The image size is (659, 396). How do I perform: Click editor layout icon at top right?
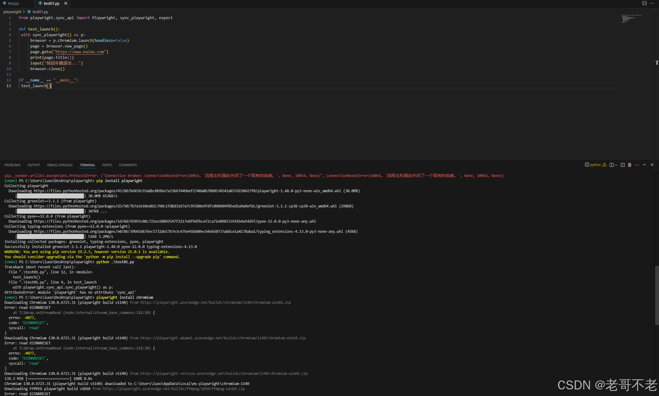coord(644,3)
